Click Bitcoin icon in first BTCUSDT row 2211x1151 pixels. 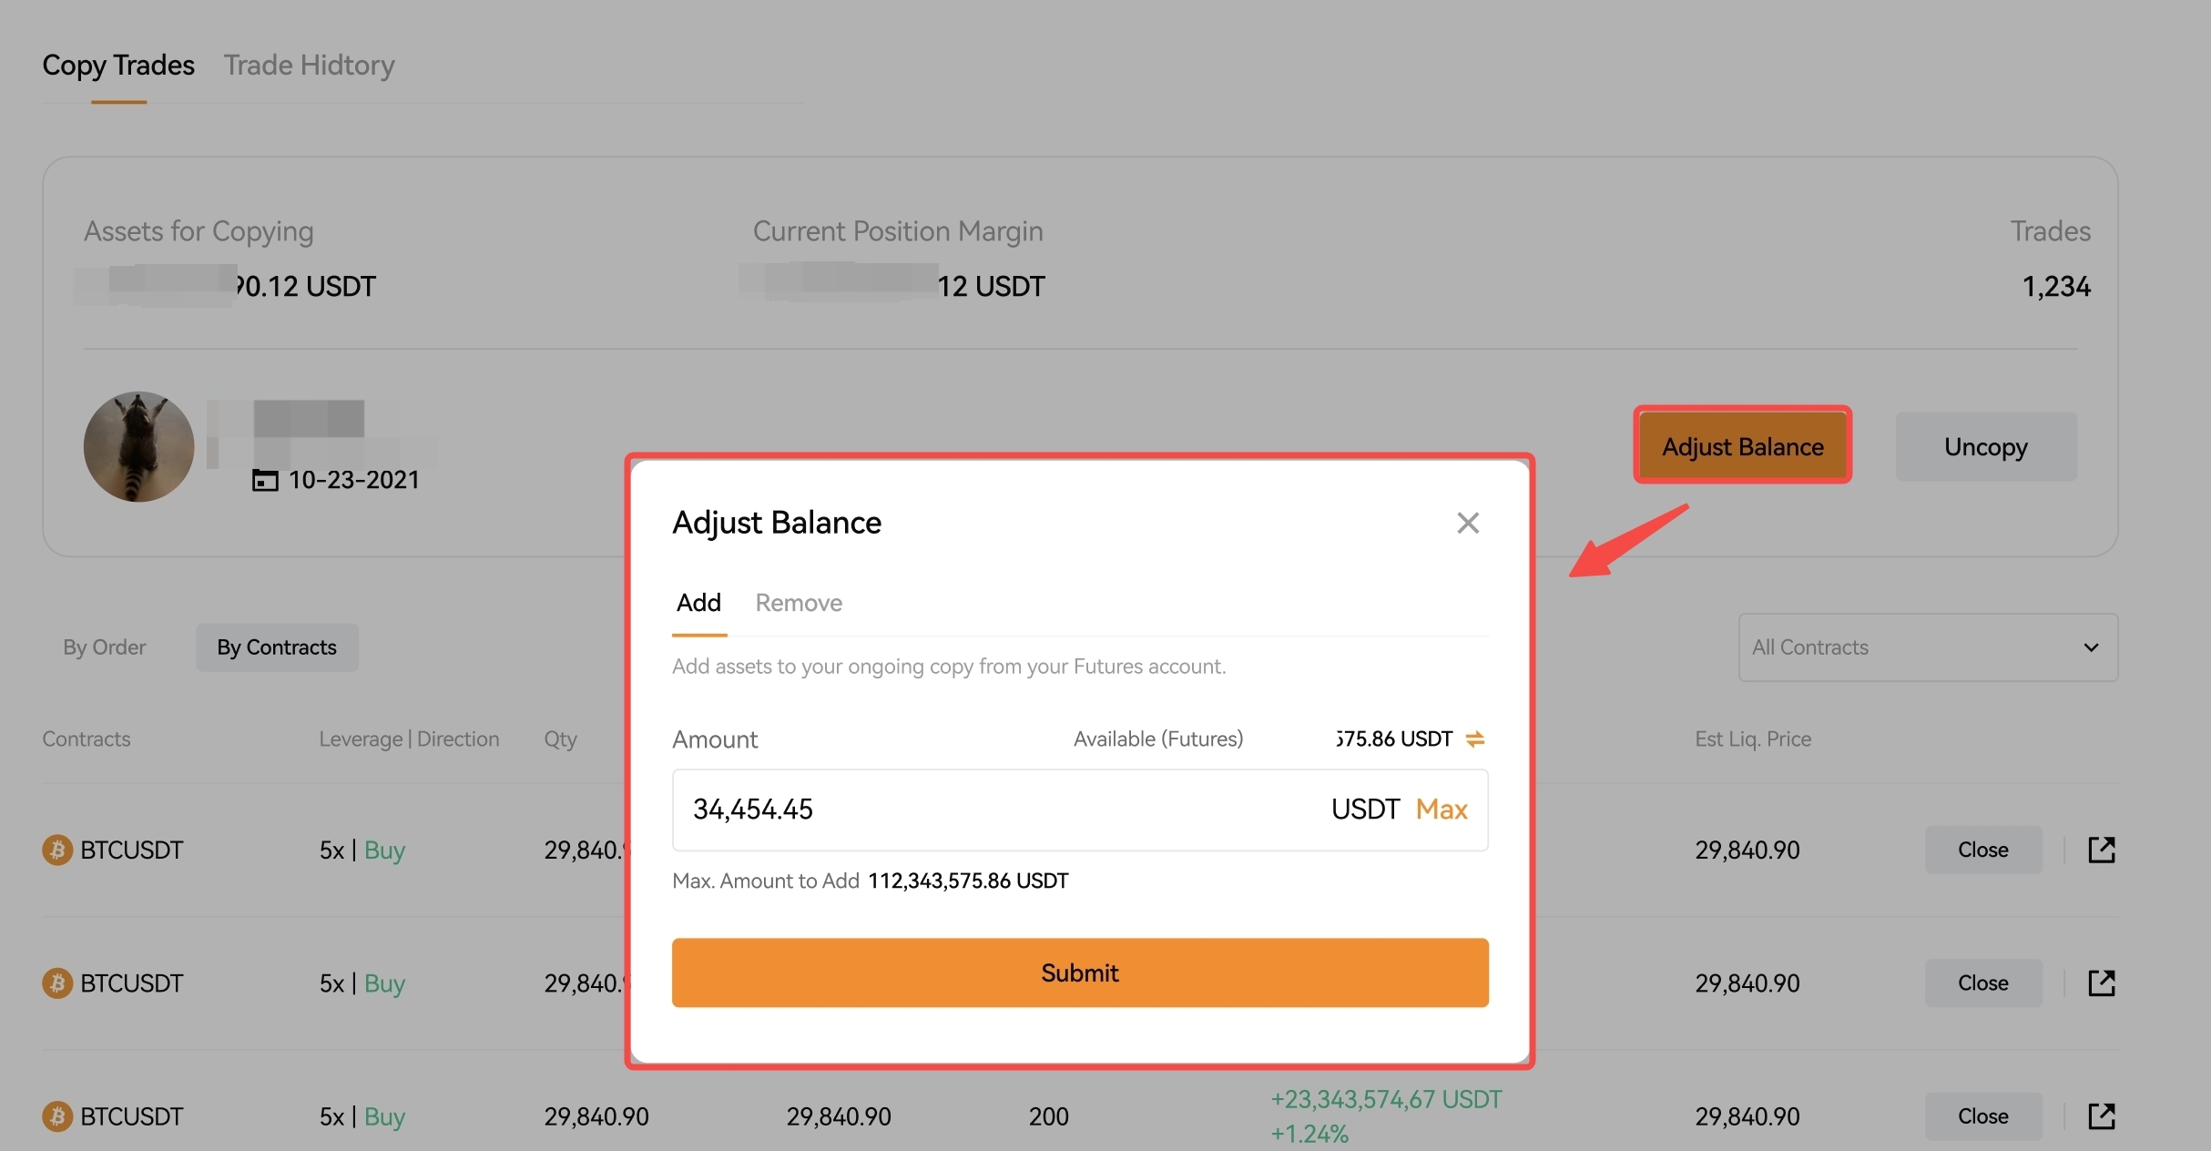coord(57,850)
